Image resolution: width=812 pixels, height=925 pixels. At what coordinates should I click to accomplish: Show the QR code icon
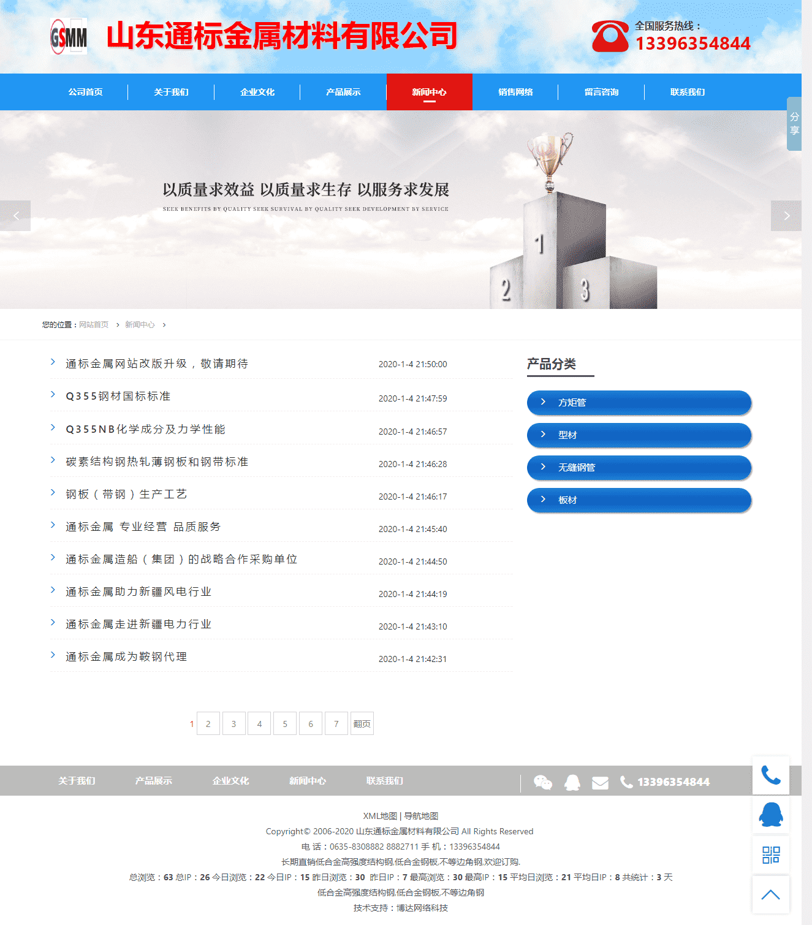770,855
